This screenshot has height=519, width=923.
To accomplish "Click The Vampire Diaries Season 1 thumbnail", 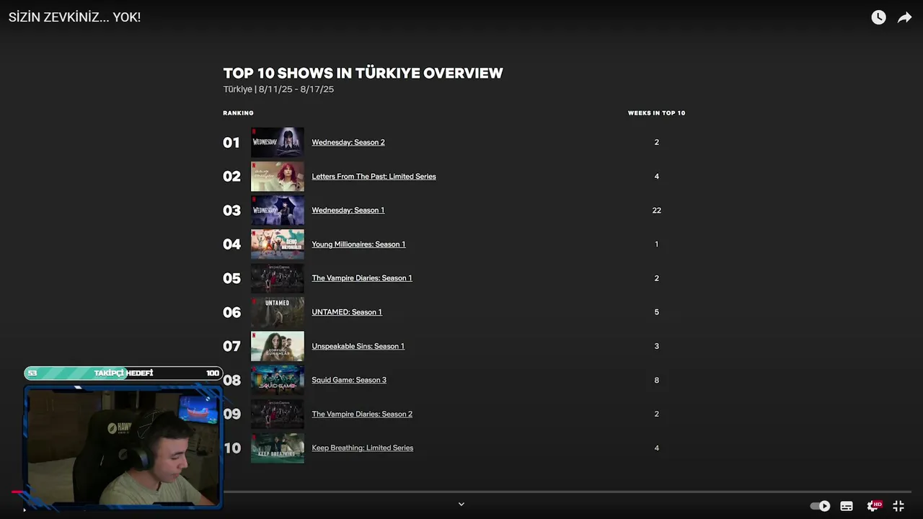I will click(x=278, y=278).
